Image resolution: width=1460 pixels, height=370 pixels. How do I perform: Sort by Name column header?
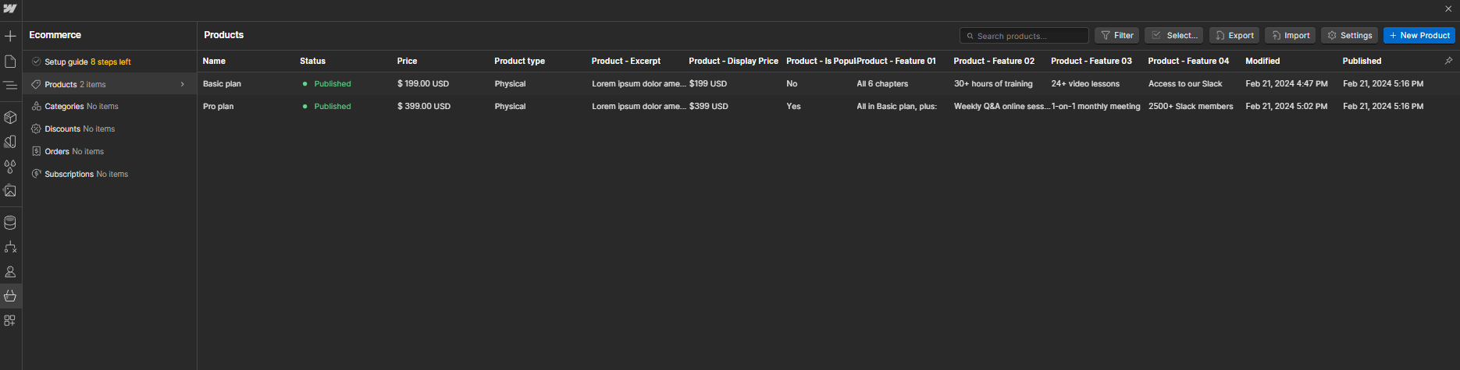pyautogui.click(x=214, y=61)
